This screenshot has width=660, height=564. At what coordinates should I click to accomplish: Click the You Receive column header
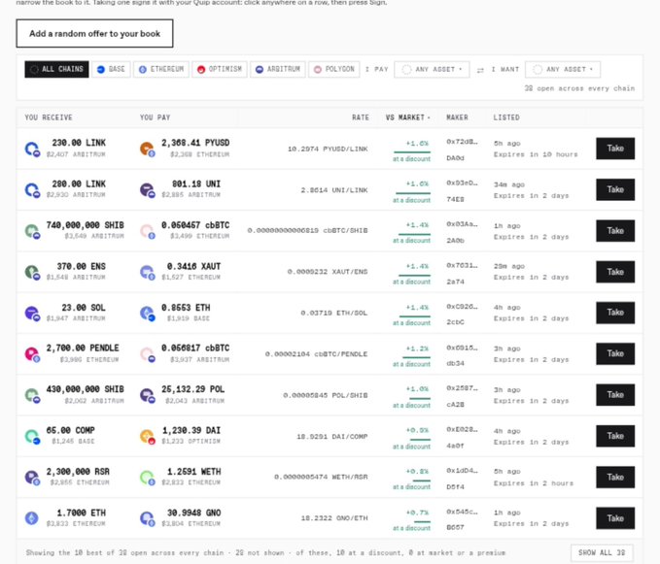tap(49, 117)
